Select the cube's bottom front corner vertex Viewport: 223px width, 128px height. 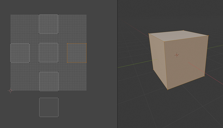pos(167,90)
